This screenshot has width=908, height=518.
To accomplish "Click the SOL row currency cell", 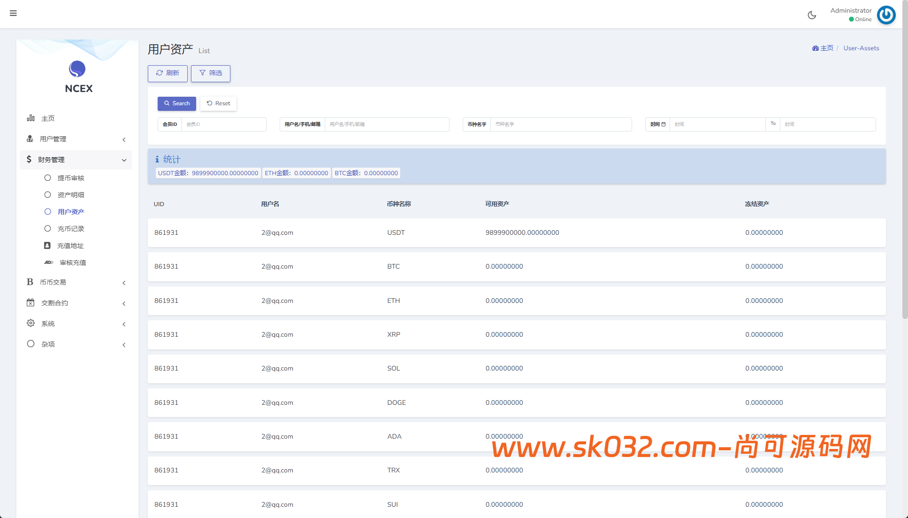I will pyautogui.click(x=393, y=368).
